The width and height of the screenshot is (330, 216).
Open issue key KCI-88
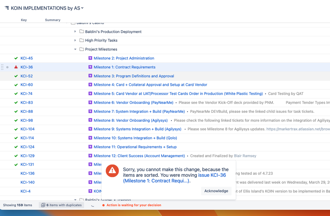(x=27, y=111)
